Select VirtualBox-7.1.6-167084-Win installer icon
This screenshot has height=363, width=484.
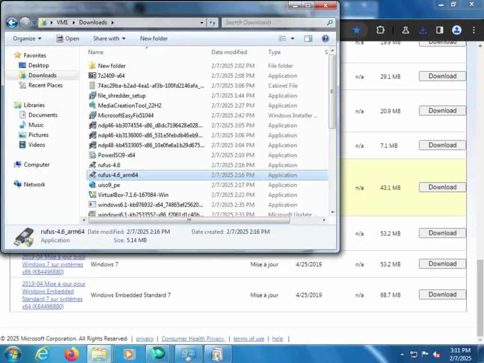[92, 195]
